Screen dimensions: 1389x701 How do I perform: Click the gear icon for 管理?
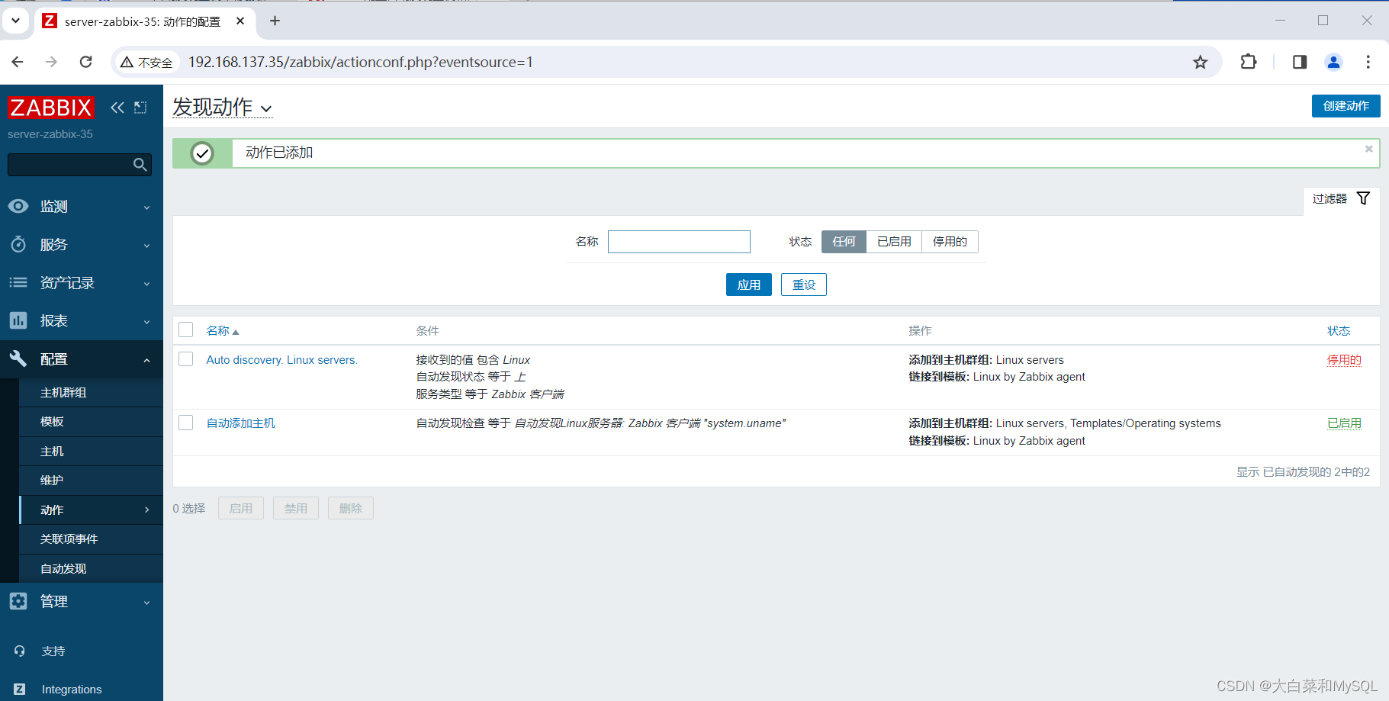coord(18,601)
